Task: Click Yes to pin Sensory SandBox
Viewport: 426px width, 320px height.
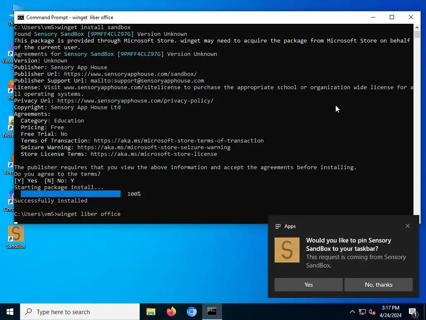Action: pos(308,285)
